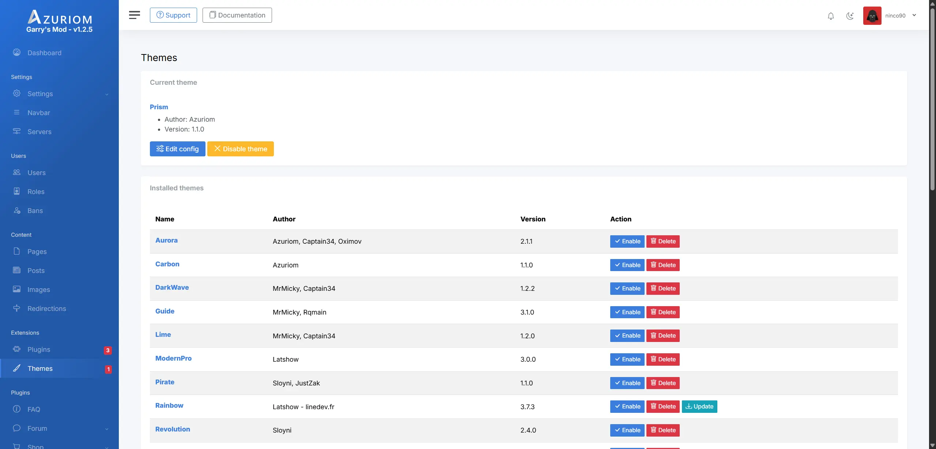
Task: Click the Settings gear icon in sidebar
Action: point(16,93)
